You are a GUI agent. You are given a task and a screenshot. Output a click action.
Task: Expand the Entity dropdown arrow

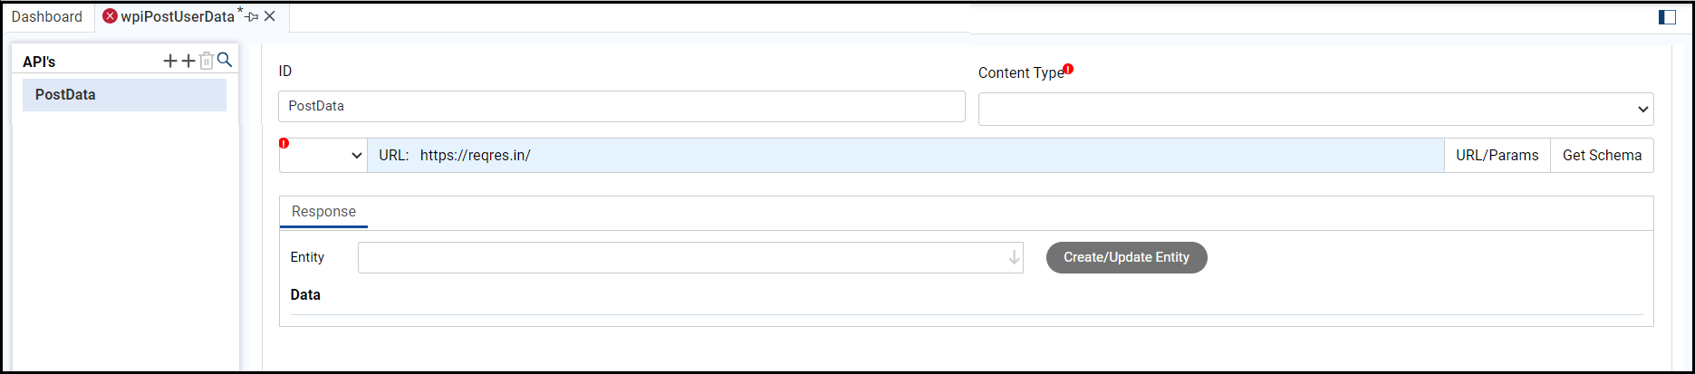click(1014, 258)
